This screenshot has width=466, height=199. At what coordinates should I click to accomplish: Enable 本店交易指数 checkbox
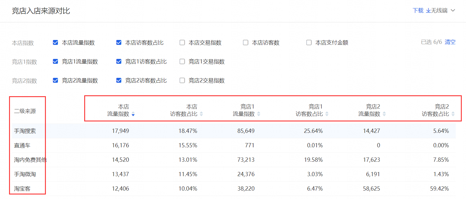point(182,43)
